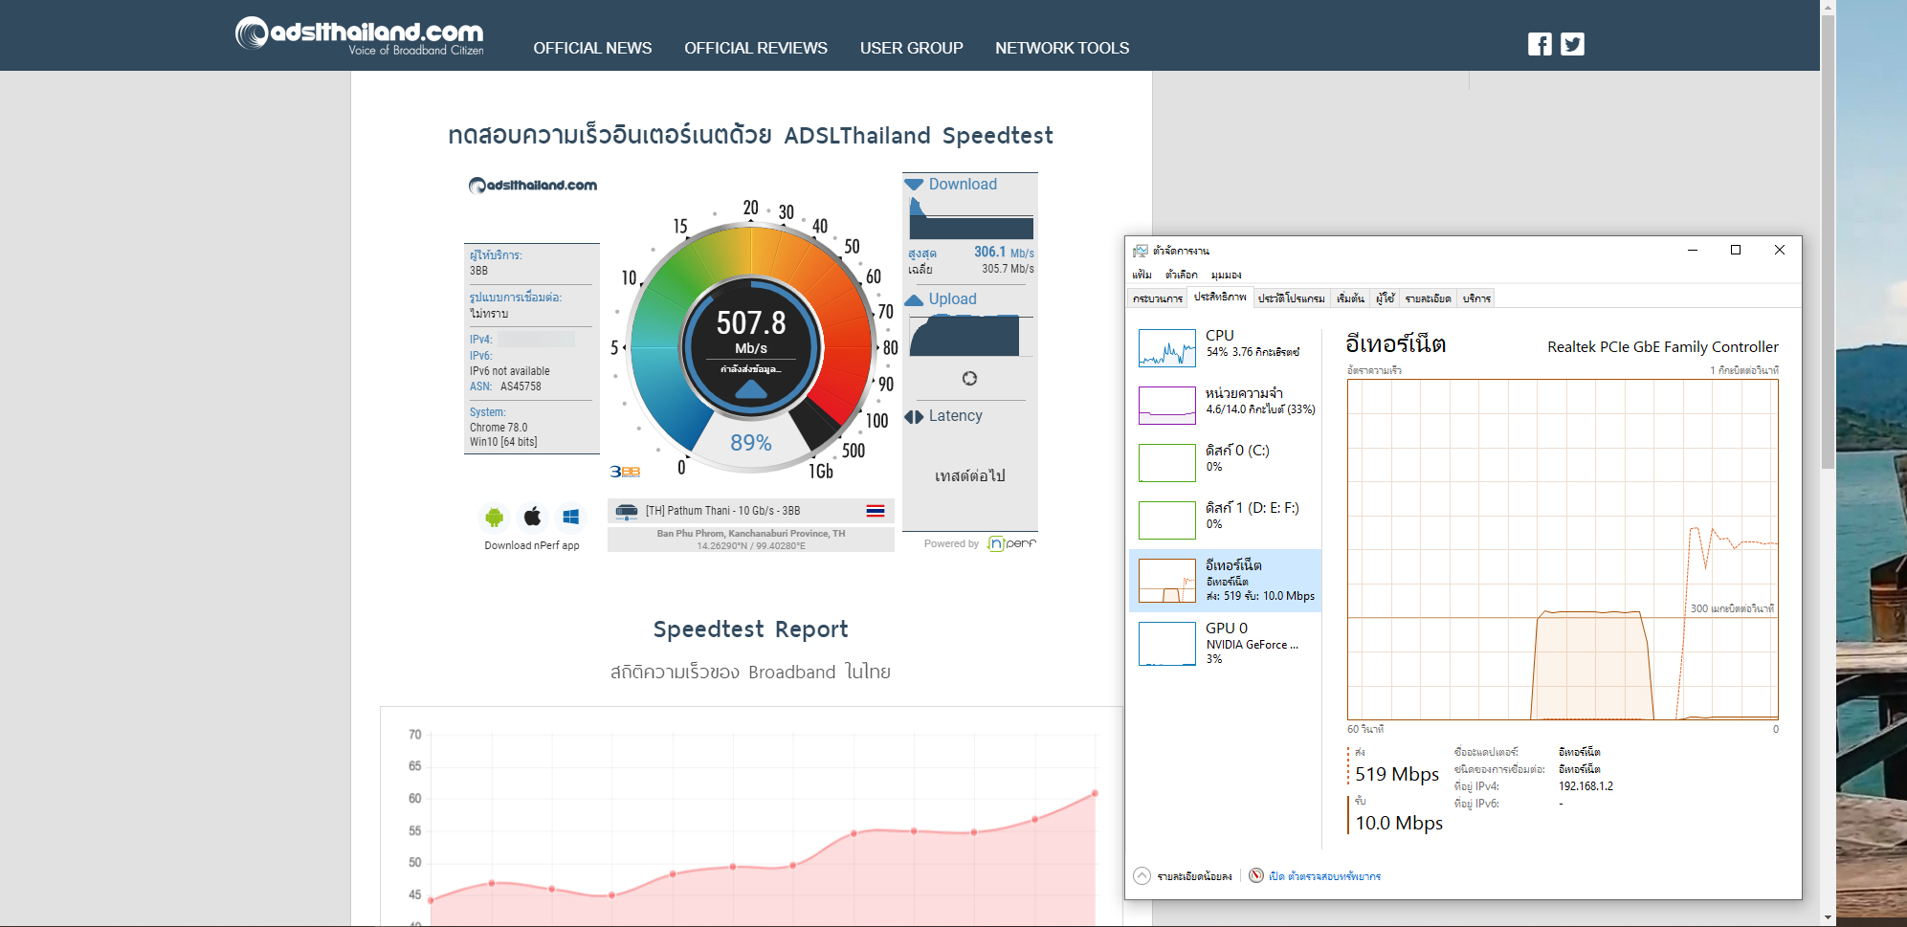Click the Upload up-arrow icon
Screen dimensions: 1907x927
(914, 299)
